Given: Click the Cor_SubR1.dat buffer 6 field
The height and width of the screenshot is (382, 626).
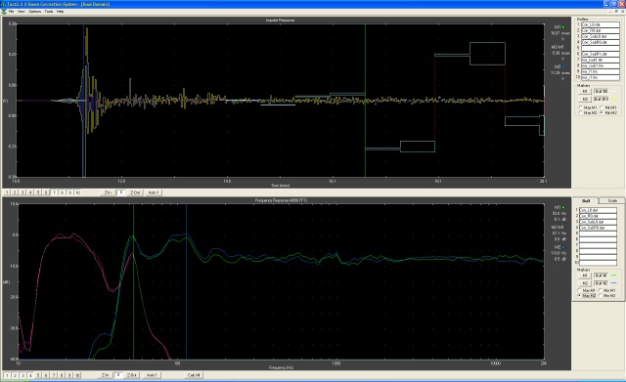Looking at the screenshot, I should [x=601, y=54].
